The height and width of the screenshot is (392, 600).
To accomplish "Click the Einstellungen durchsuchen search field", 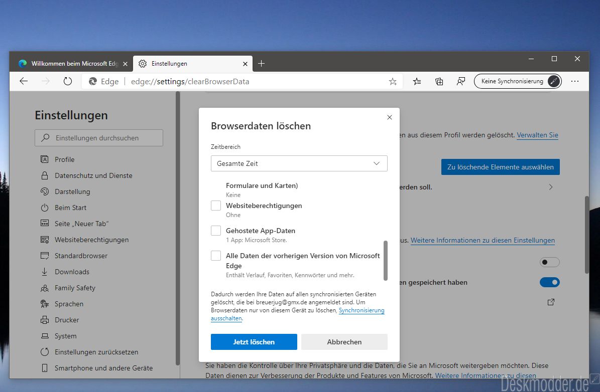I will 99,138.
